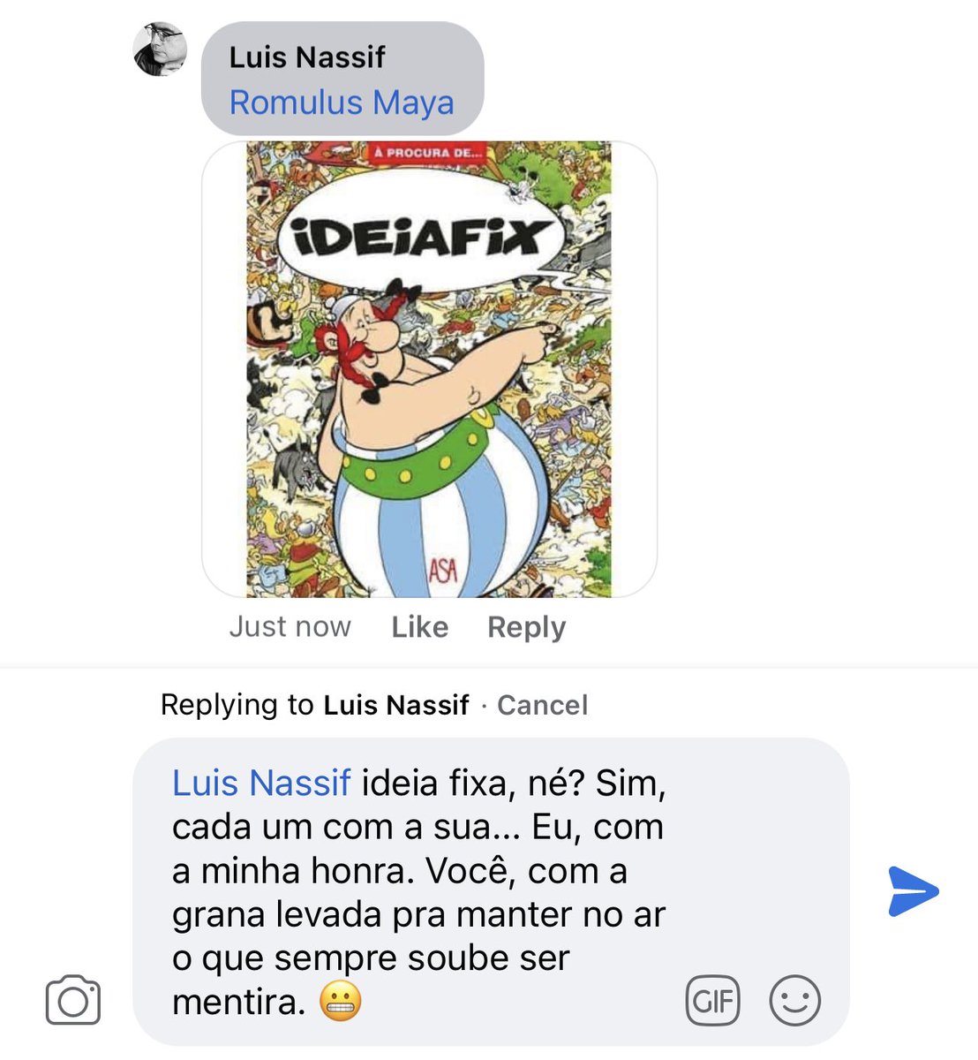Tap the gray comment bubble background
This screenshot has width=978, height=1060.
point(342,79)
